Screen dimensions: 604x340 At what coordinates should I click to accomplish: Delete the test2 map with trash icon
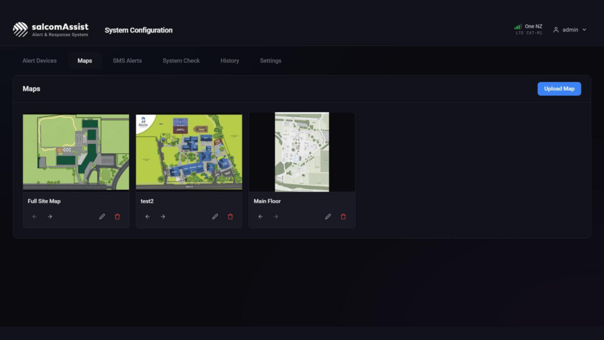coord(231,217)
